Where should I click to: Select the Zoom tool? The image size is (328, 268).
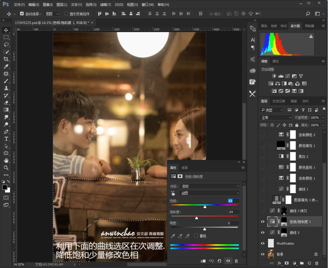click(6, 167)
